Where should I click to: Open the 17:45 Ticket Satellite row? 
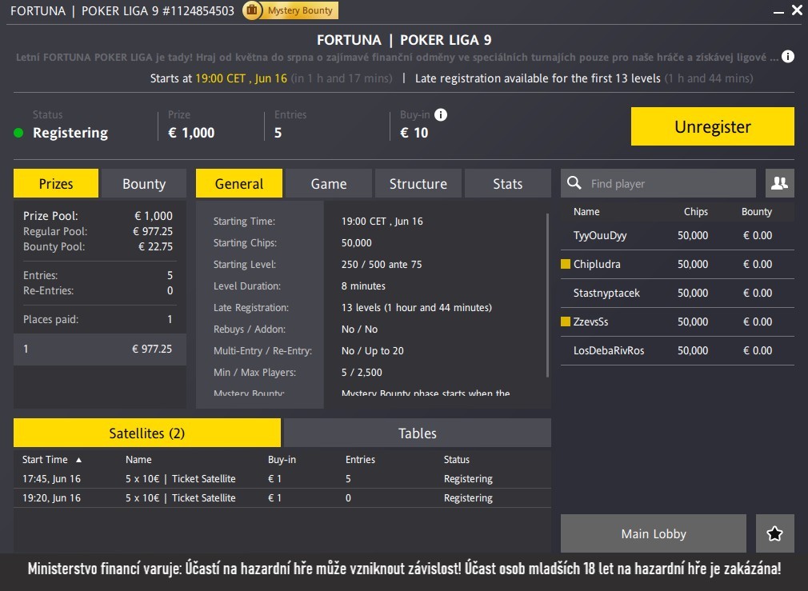click(282, 479)
